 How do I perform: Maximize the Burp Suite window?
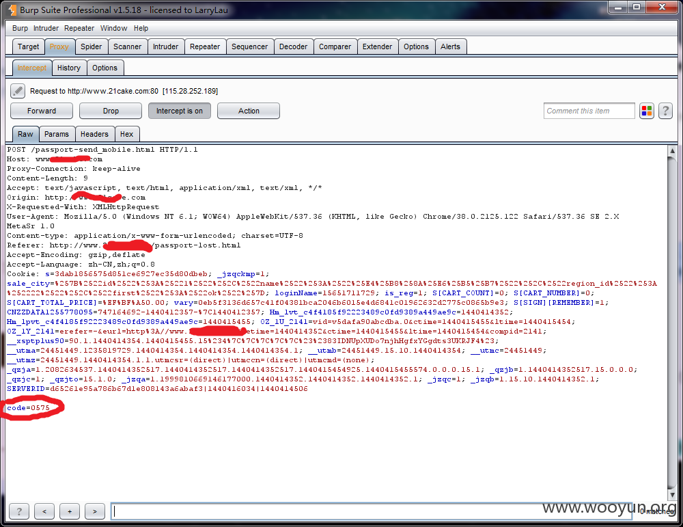(x=637, y=8)
